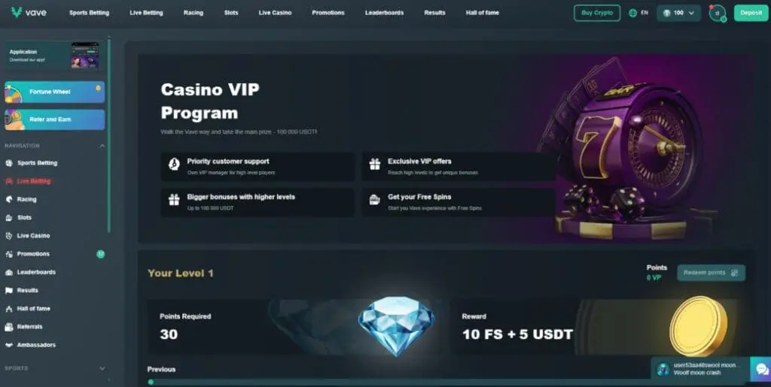Click the Application download banner
This screenshot has height=387, width=771.
coord(54,56)
